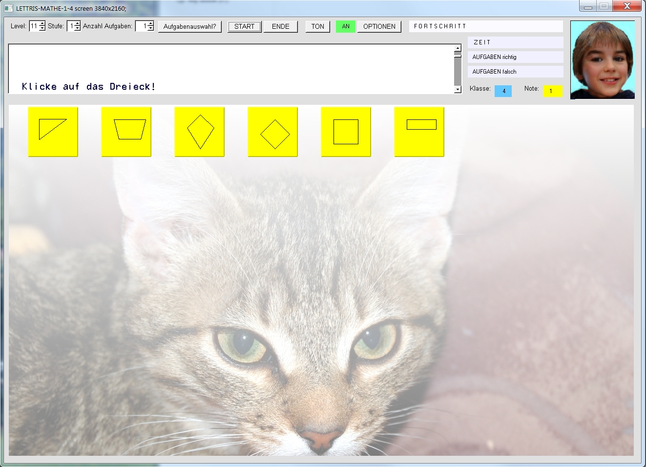Choose the rotated square diamond tile
Image resolution: width=646 pixels, height=467 pixels.
click(272, 132)
